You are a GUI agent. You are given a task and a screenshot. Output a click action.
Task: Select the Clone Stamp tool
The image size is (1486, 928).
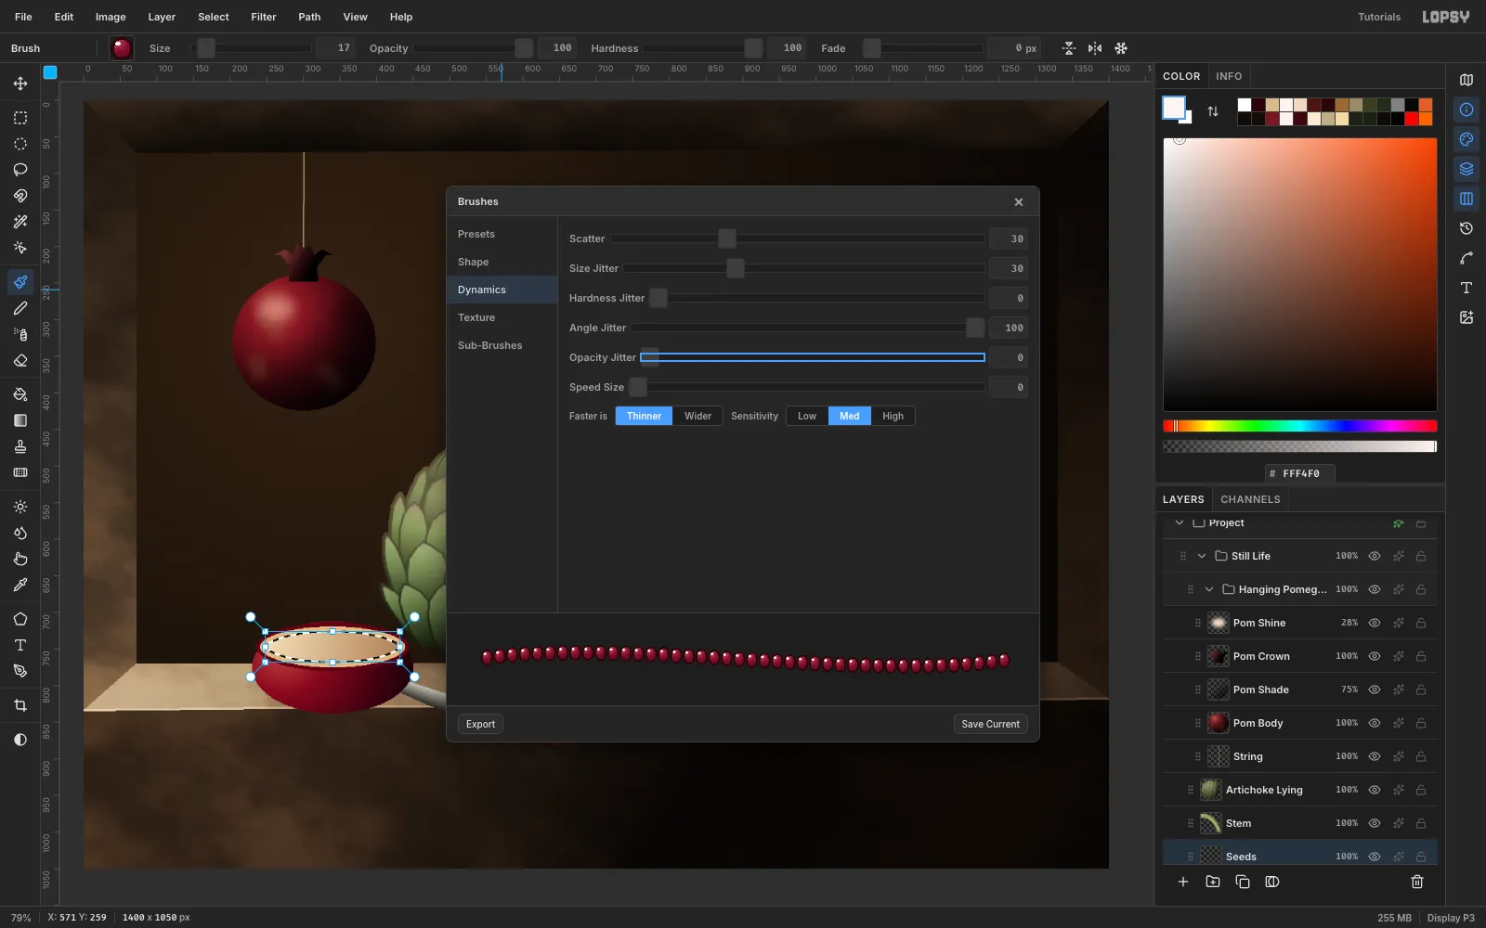[x=20, y=446]
